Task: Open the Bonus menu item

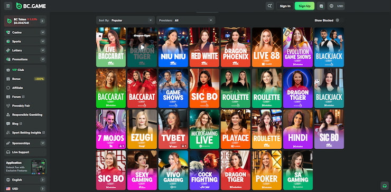Action: (25, 79)
